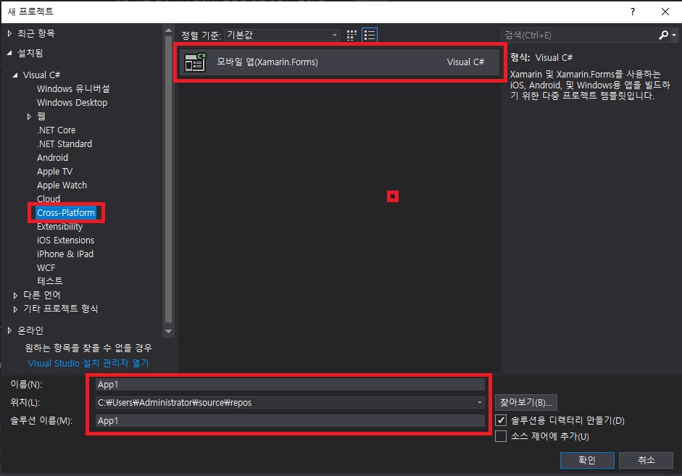Expand the 웹 node

click(29, 117)
